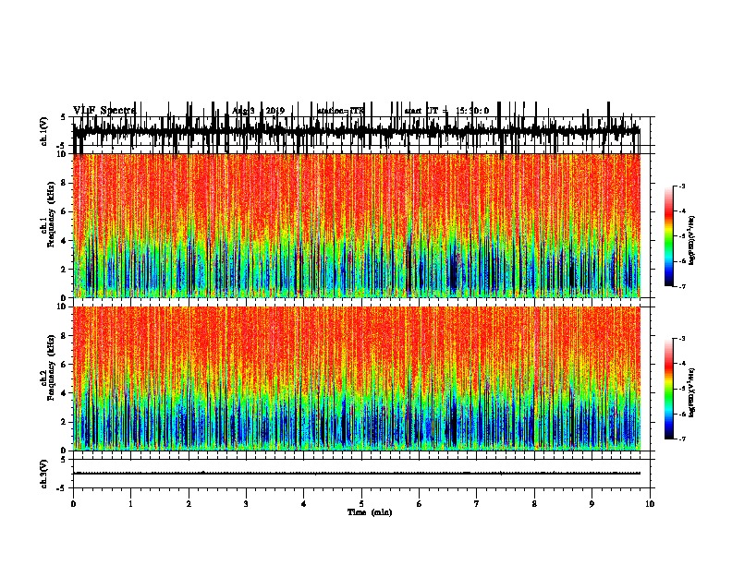Image resolution: width=732 pixels, height=565 pixels.
Task: Click the ch.2 spectrogram panel
Action: 357,379
